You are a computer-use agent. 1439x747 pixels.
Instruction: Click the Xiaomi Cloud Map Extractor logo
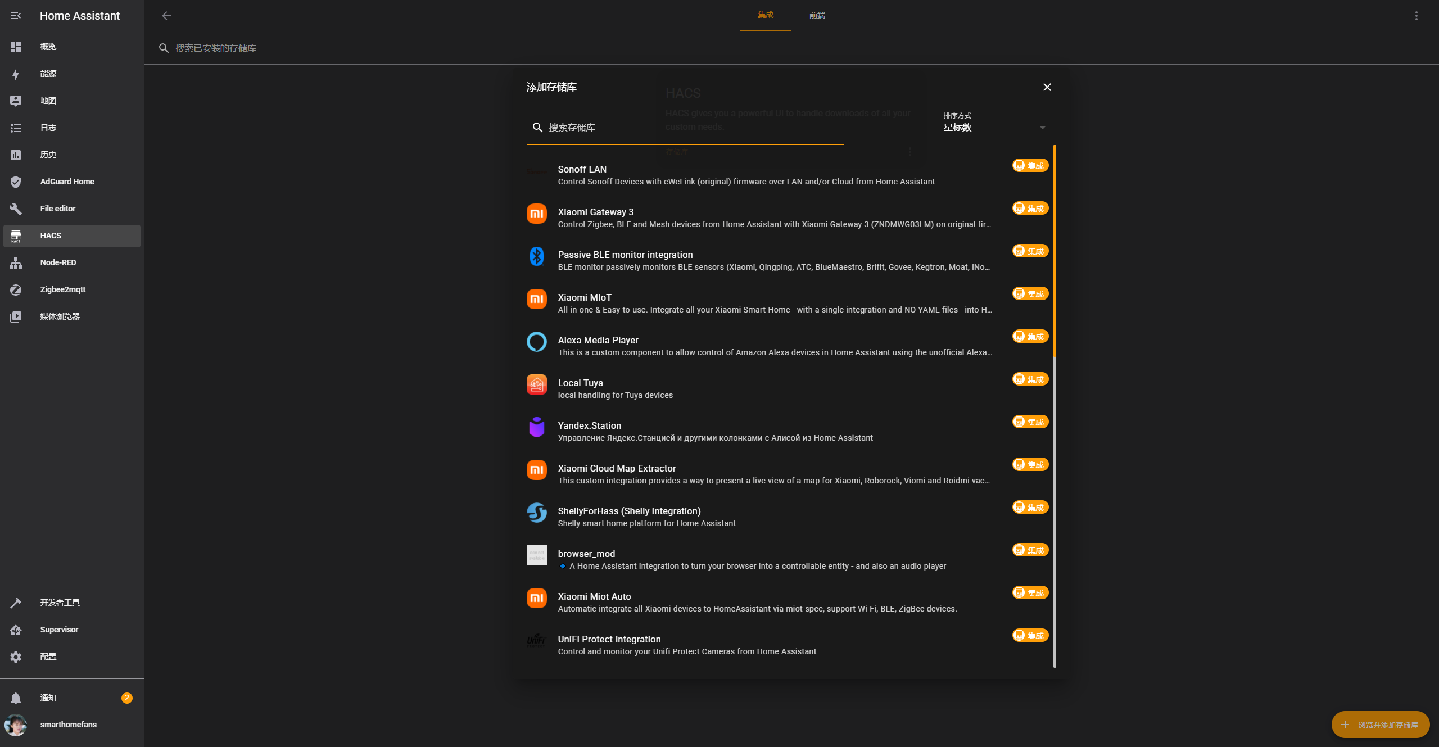[537, 470]
